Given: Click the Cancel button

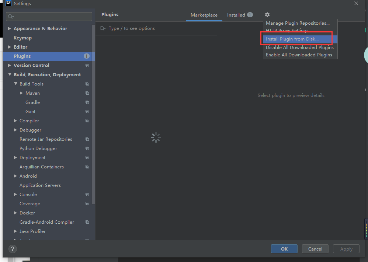Looking at the screenshot, I should (315, 249).
